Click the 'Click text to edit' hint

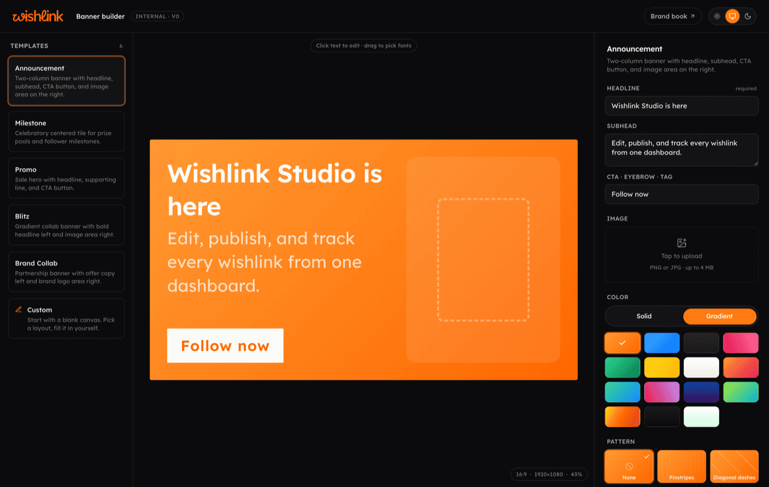coord(364,46)
